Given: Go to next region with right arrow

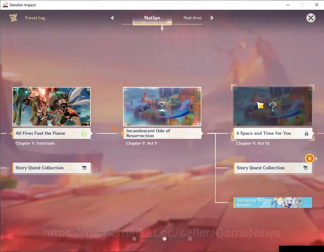Looking at the screenshot, I should (x=211, y=18).
